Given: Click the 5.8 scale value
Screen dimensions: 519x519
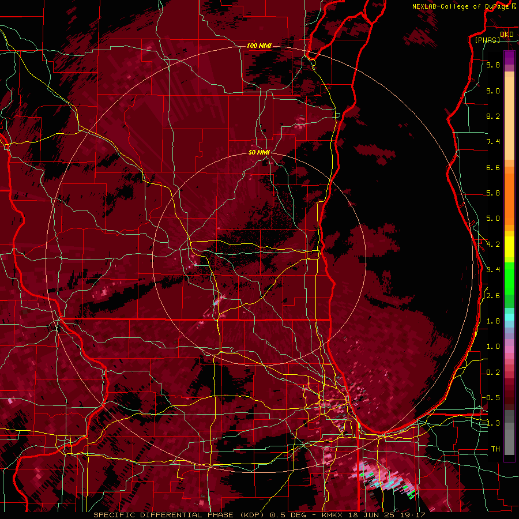Looking at the screenshot, I should (x=493, y=193).
